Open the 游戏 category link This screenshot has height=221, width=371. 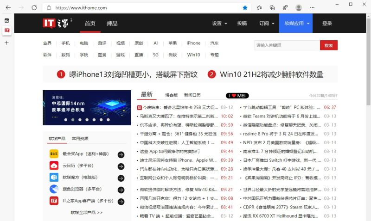[120, 55]
